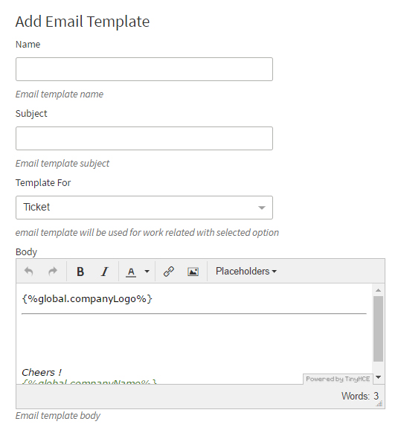Focus the Subject input field
401x436 pixels.
[144, 138]
